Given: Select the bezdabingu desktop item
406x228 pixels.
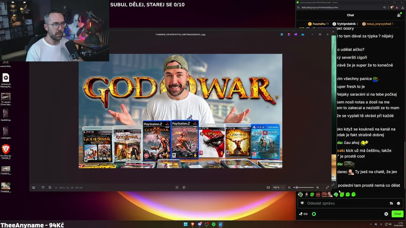Looking at the screenshot, I should point(6,115).
